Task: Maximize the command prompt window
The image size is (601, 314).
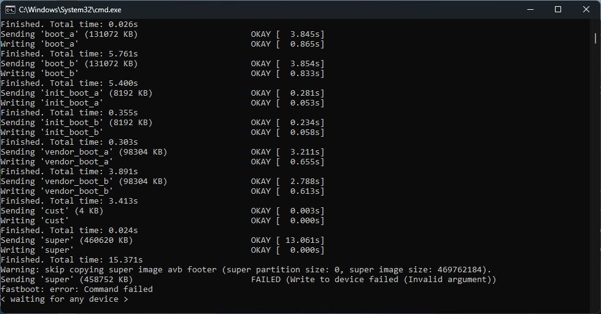Action: [558, 9]
